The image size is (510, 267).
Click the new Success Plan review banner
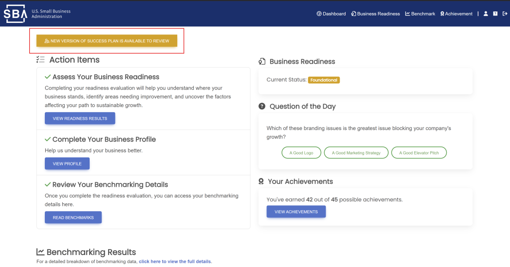pyautogui.click(x=107, y=41)
